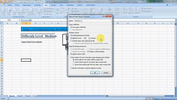This screenshot has width=177, height=100.
Task: Toggle Enable background refresh checkbox
Action: [x=71, y=35]
